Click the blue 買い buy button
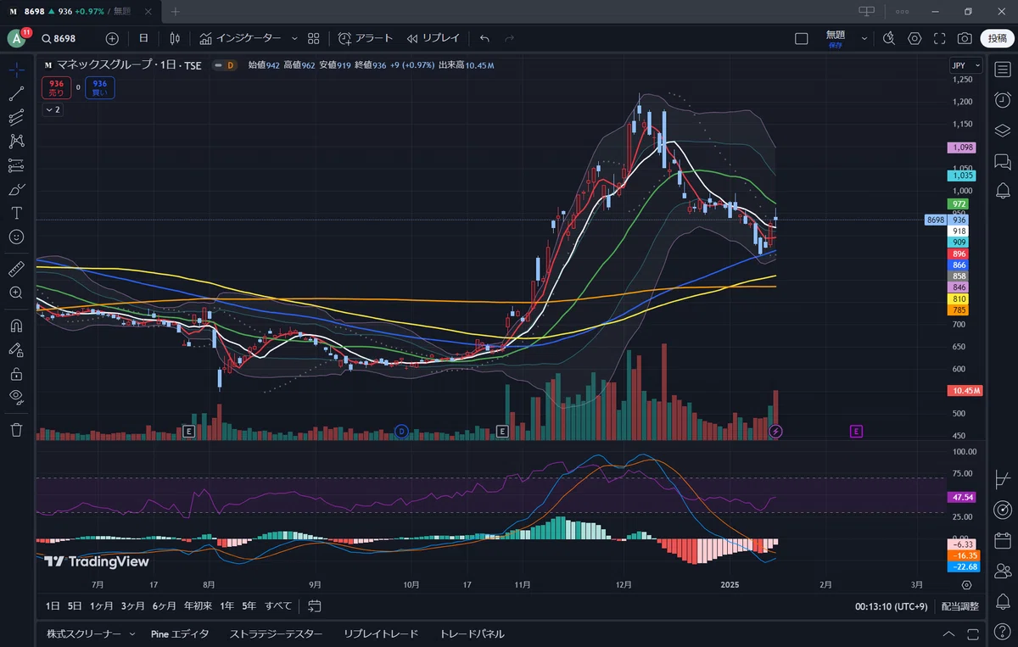1018x647 pixels. (x=100, y=87)
